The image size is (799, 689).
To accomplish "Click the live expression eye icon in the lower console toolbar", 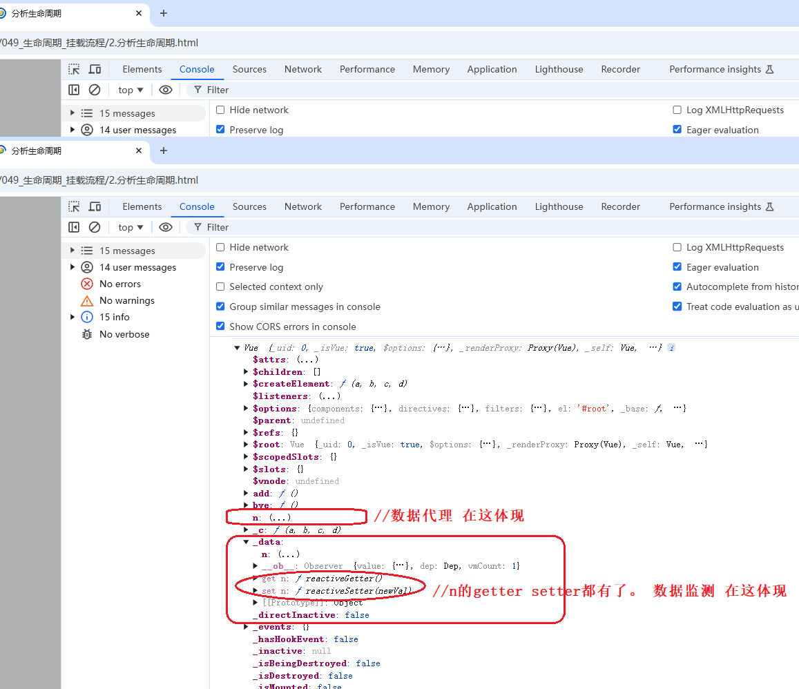I will [x=166, y=227].
